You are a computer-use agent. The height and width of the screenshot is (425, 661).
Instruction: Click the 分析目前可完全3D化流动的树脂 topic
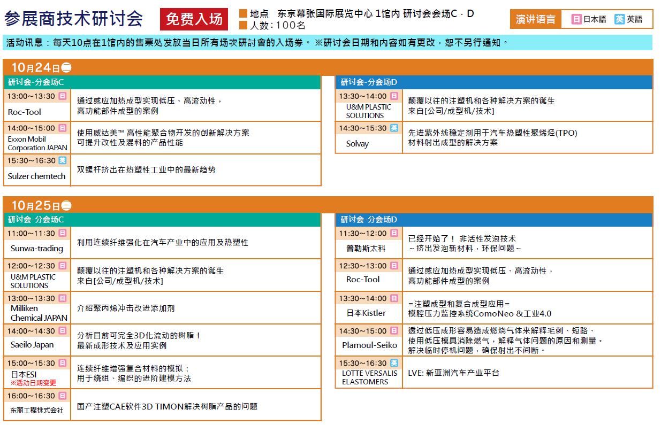point(139,341)
